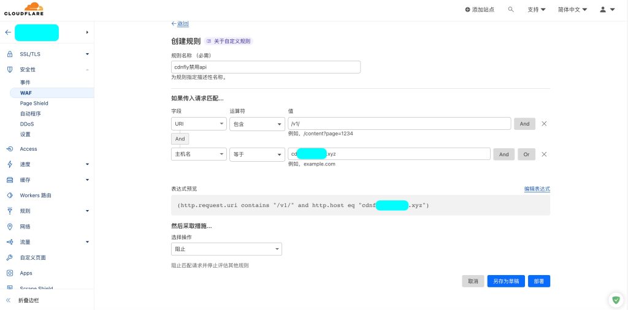Click the SSL/TLS lock icon
628x310 pixels.
(x=10, y=54)
